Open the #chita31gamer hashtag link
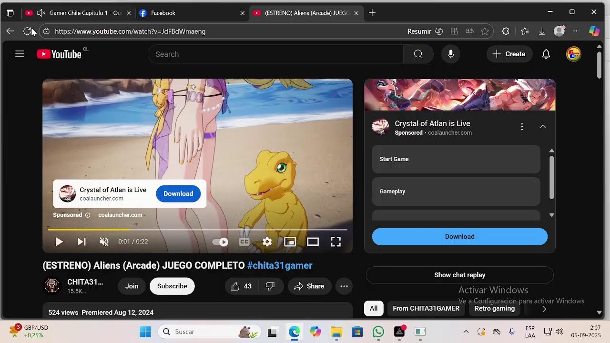This screenshot has height=343, width=610. pos(280,265)
